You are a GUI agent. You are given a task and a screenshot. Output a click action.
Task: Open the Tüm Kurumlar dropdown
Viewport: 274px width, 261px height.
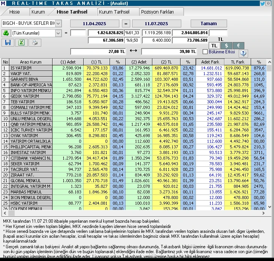[x=58, y=33]
